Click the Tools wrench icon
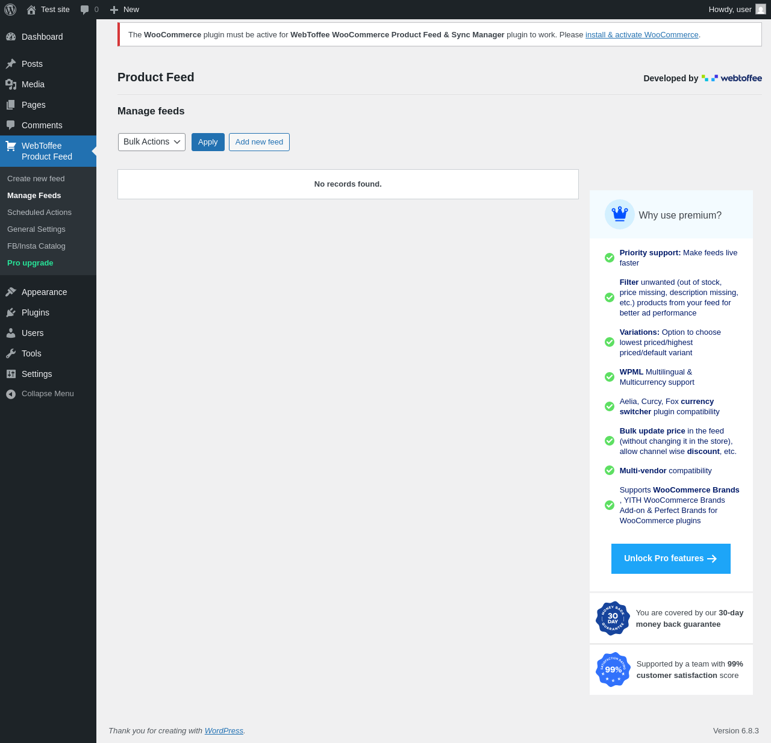Viewport: 771px width, 743px height. tap(11, 353)
